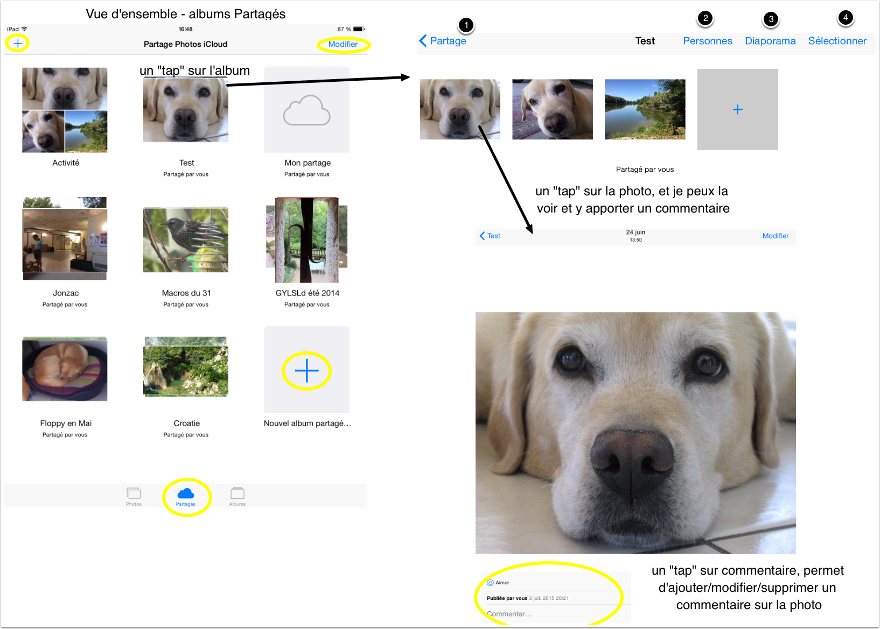Image resolution: width=880 pixels, height=629 pixels.
Task: Go back using the Partage chevron
Action: (x=443, y=41)
